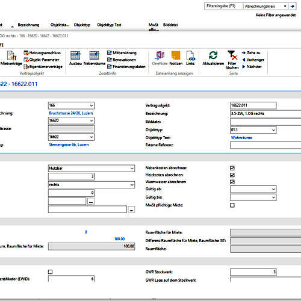Click the numeric field showing 3 under Nutzbar
Viewport: 301px width, 301px height.
pyautogui.click(x=71, y=176)
